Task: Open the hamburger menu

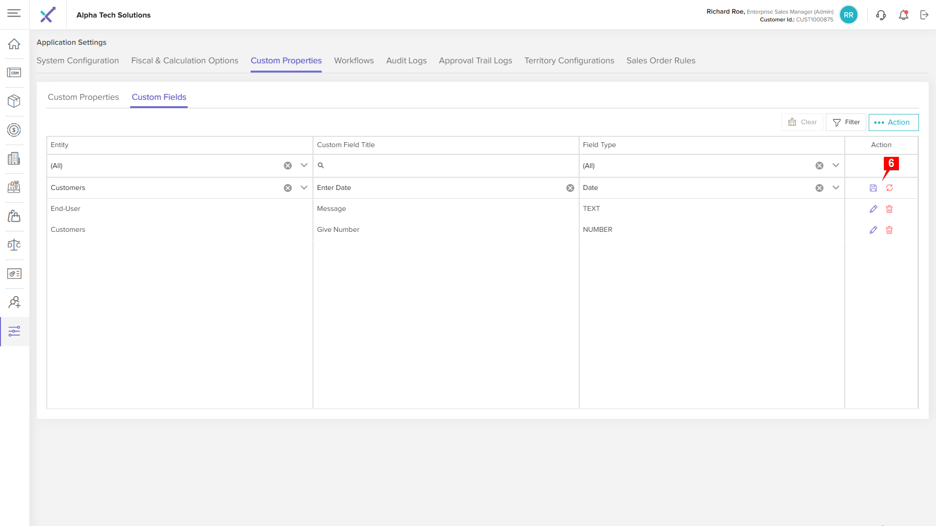Action: pyautogui.click(x=14, y=13)
